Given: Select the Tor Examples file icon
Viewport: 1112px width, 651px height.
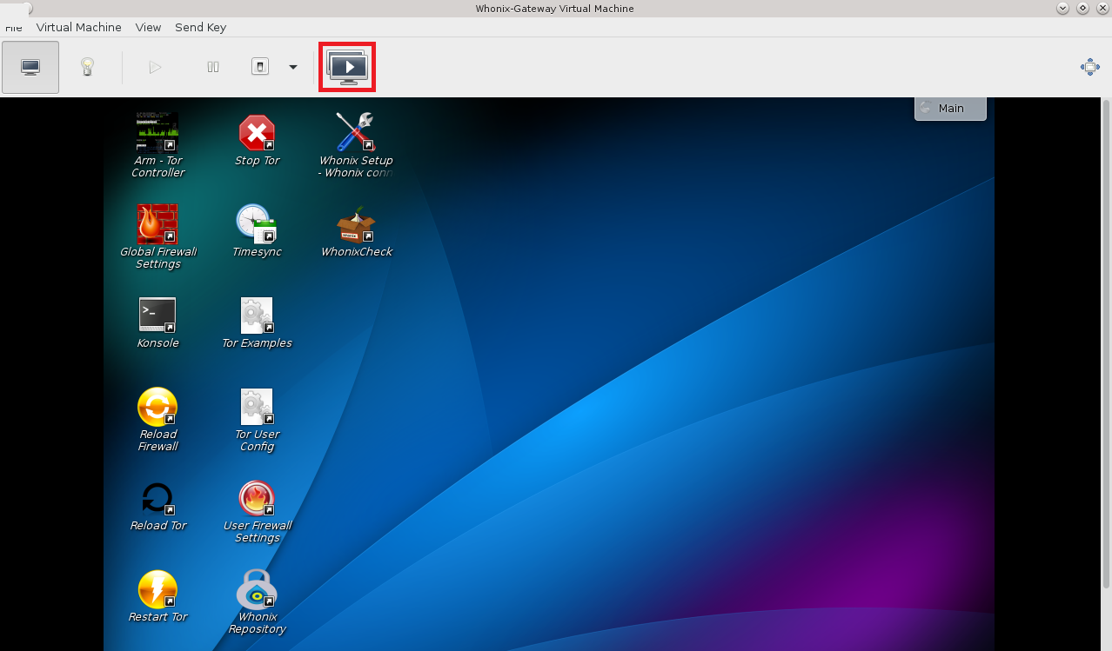Looking at the screenshot, I should pos(257,316).
